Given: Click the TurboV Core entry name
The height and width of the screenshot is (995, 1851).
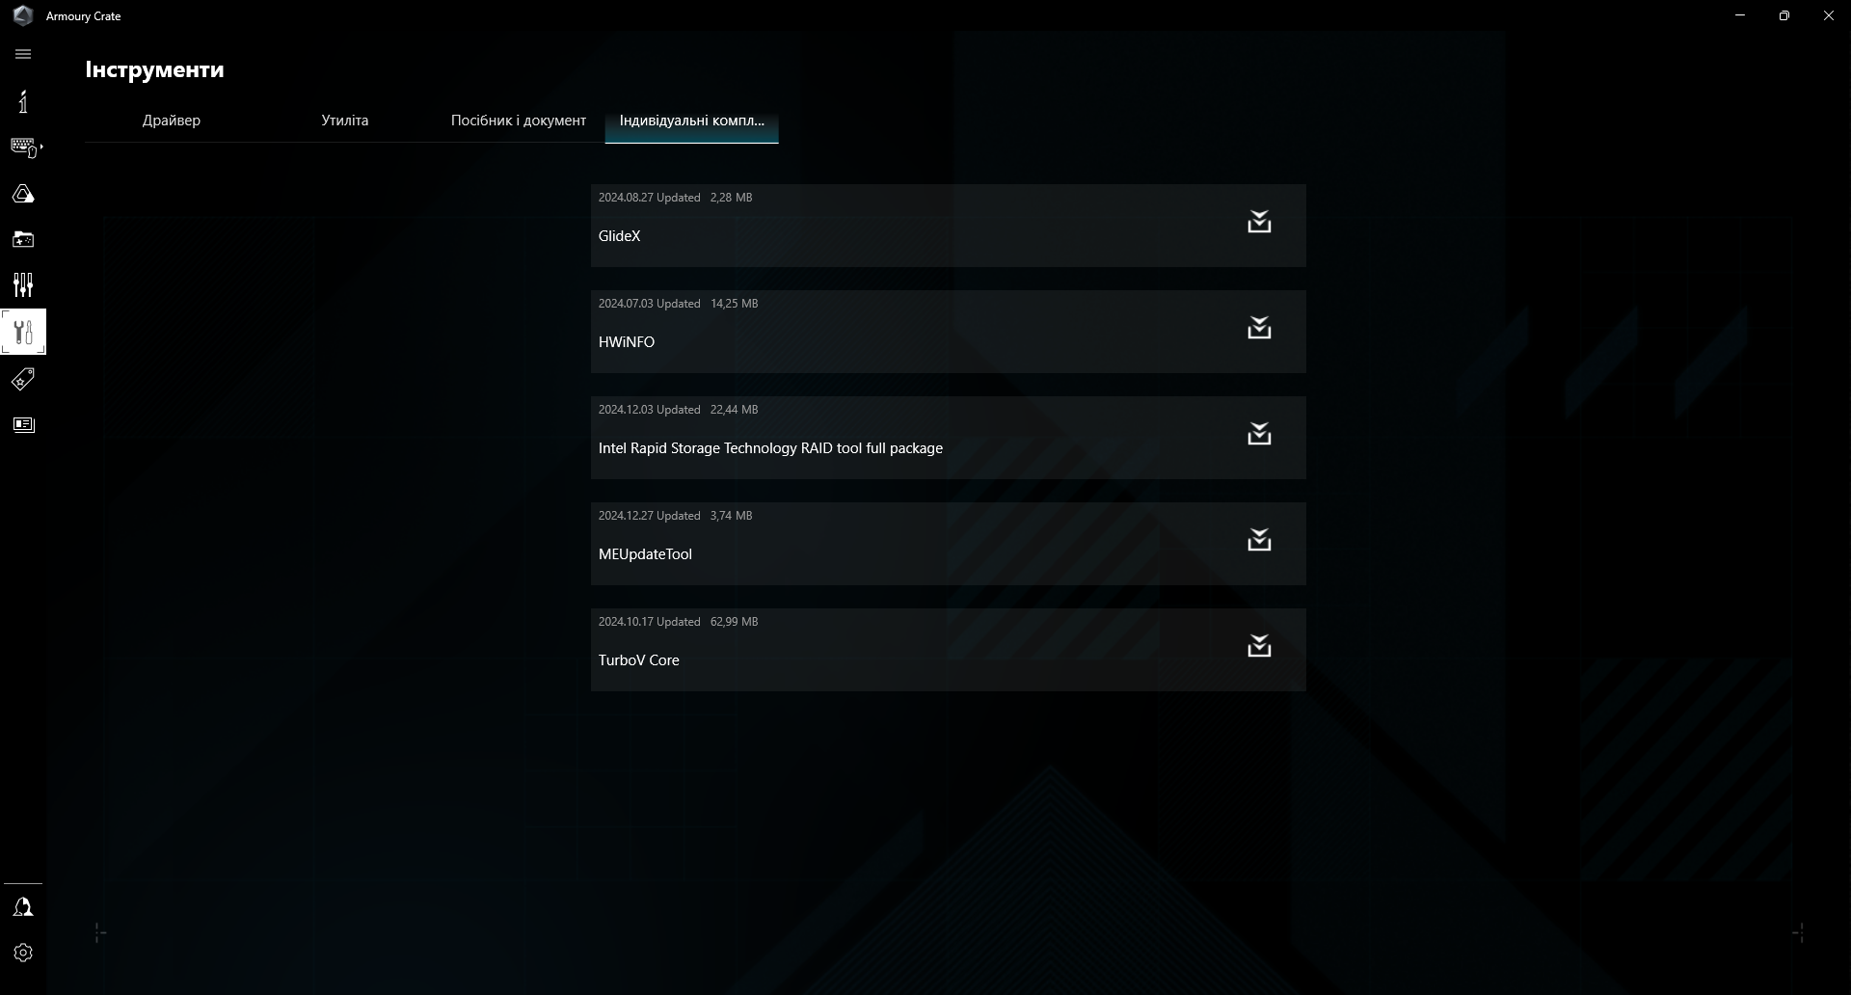Looking at the screenshot, I should [x=638, y=660].
